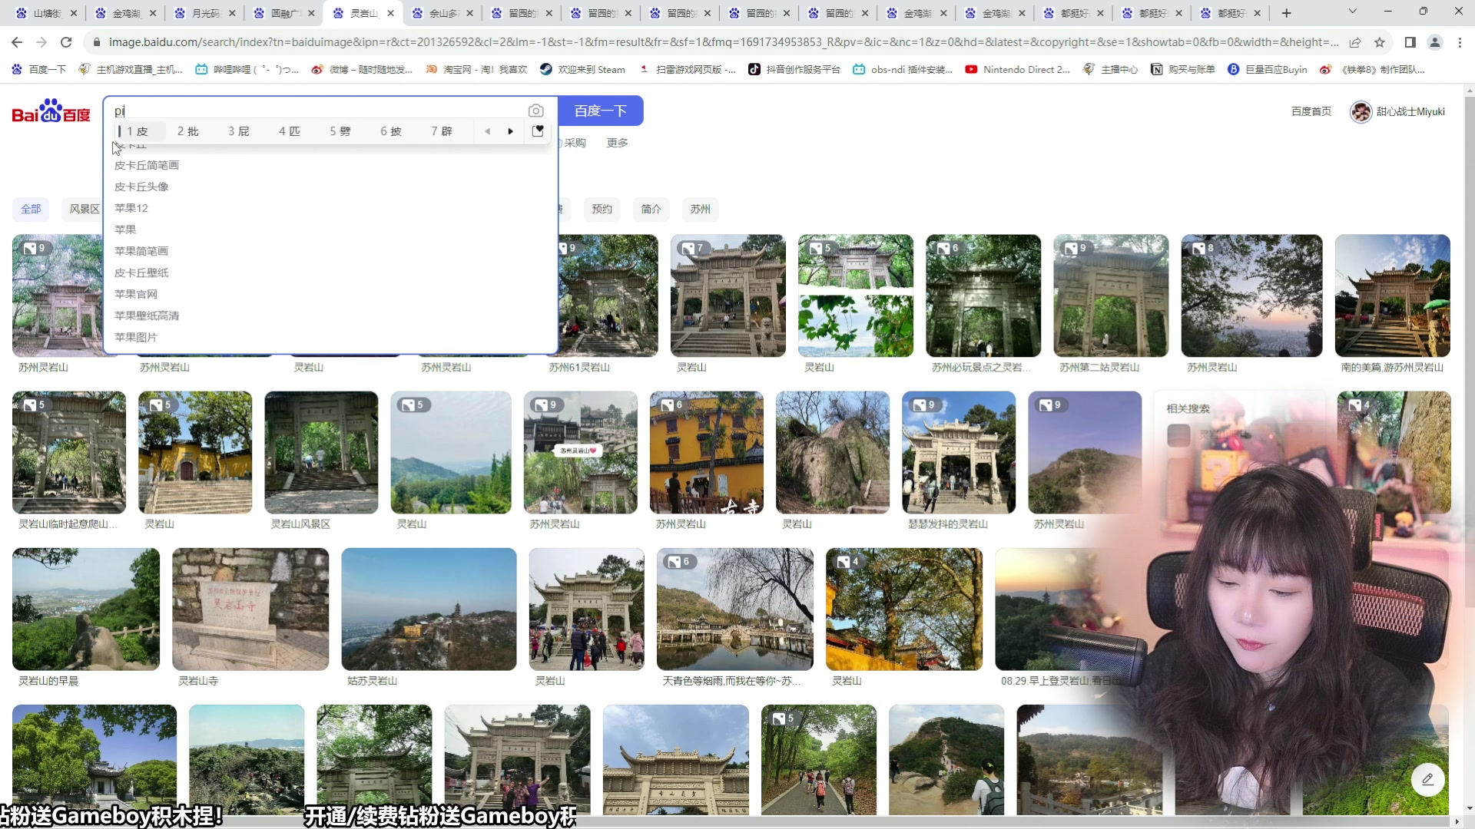Switch to the 月光码头 browser tab
The width and height of the screenshot is (1475, 829).
(204, 13)
